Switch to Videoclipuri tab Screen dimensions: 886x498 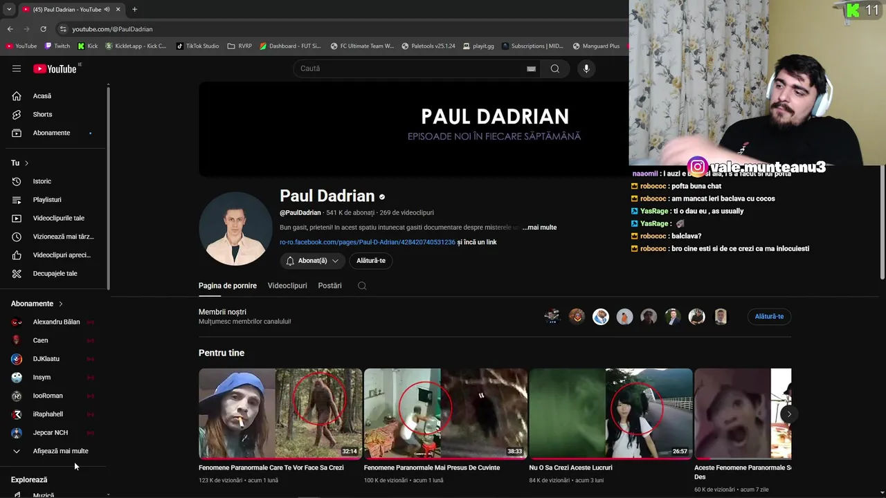click(287, 286)
